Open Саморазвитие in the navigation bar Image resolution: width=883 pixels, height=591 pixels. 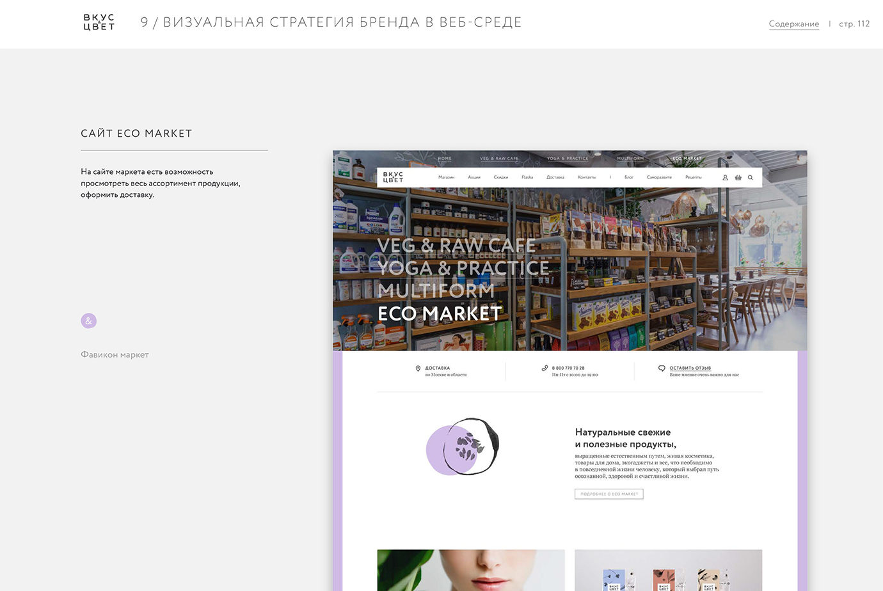point(659,177)
